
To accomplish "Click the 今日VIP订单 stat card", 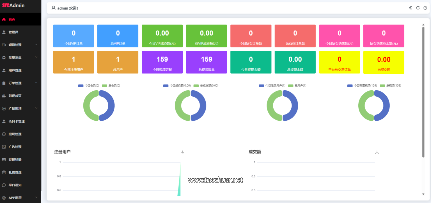I will pyautogui.click(x=74, y=36).
